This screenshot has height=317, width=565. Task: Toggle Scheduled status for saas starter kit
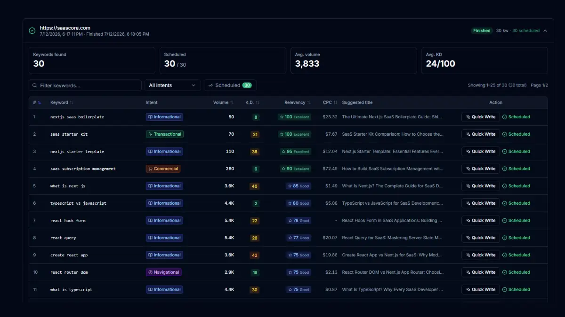tap(516, 134)
